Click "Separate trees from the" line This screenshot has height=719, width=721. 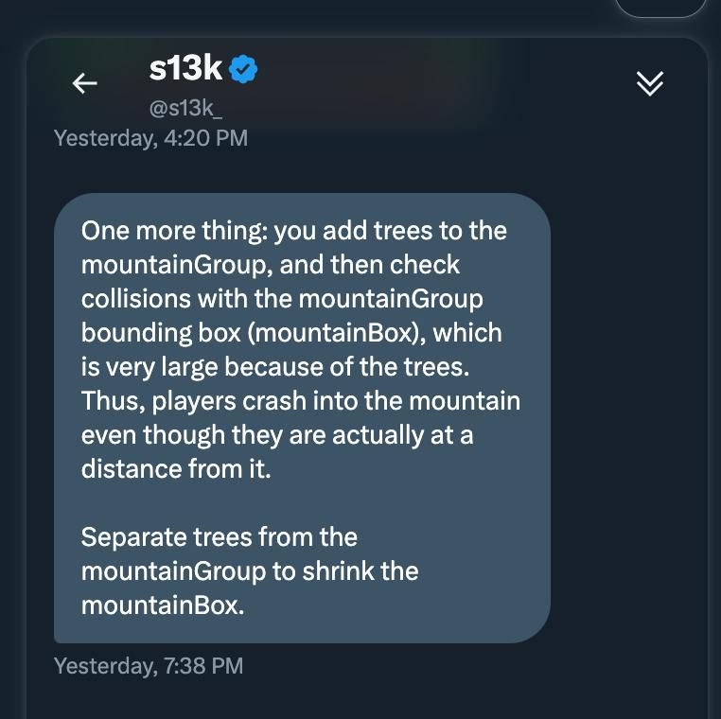click(220, 537)
